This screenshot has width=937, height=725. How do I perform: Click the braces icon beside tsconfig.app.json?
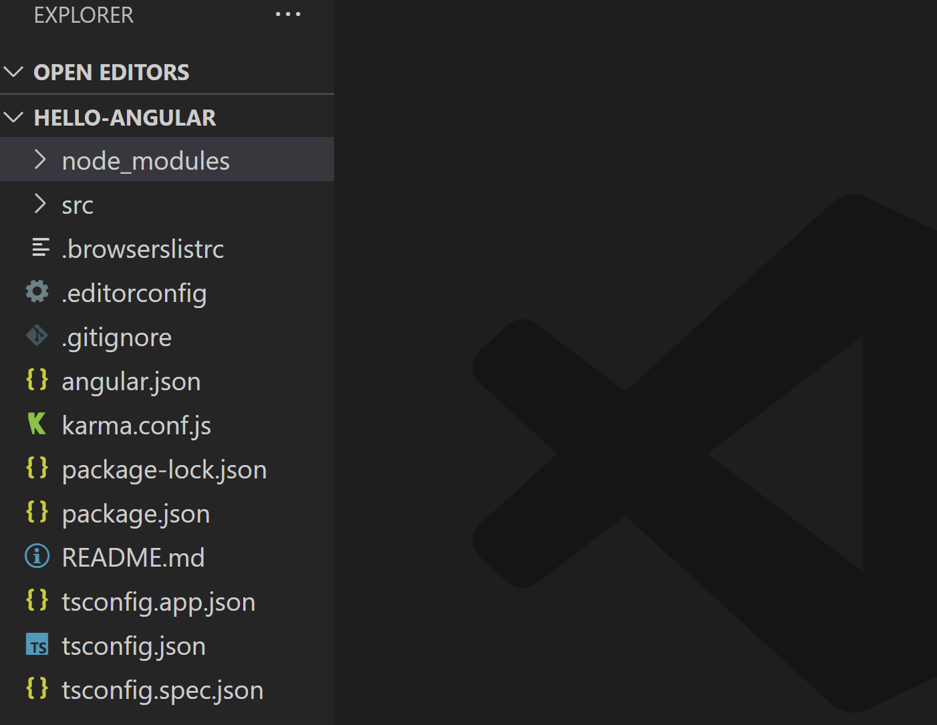coord(37,600)
